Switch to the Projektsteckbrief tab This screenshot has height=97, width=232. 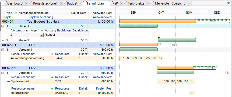point(45,3)
